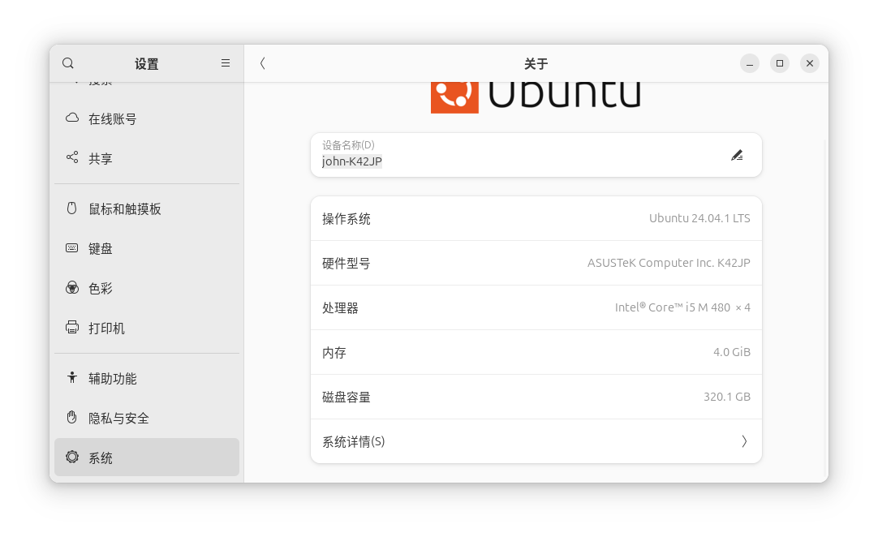Click the gear icon for 系统
878x537 pixels.
(71, 457)
